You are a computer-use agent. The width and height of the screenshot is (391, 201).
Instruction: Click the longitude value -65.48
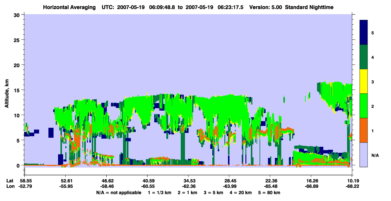[x=270, y=187]
